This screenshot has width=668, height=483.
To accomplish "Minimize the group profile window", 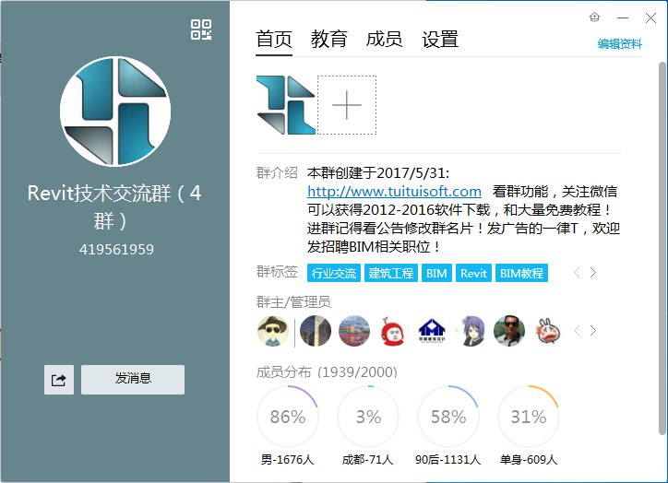I will [623, 18].
